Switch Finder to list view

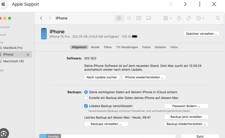pos(129,18)
